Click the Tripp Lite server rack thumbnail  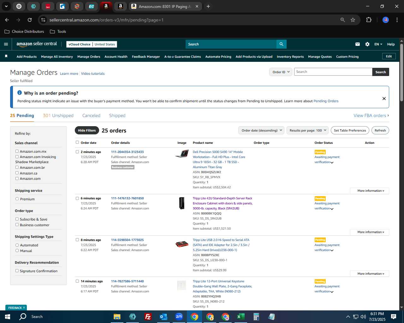pyautogui.click(x=182, y=203)
